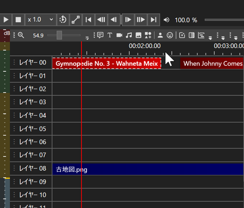244x208 pixels.
Task: Click the Play button
Action: coord(6,20)
